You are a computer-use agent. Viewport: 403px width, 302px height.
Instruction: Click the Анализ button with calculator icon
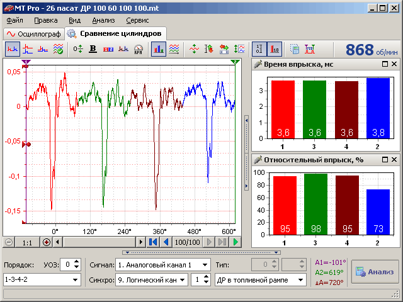[x=375, y=272]
